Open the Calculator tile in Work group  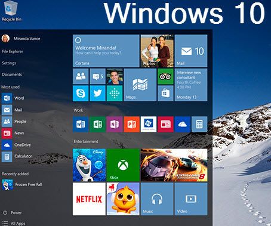[199, 125]
